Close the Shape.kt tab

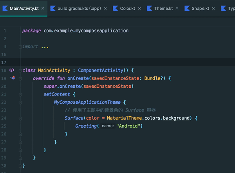(x=213, y=8)
